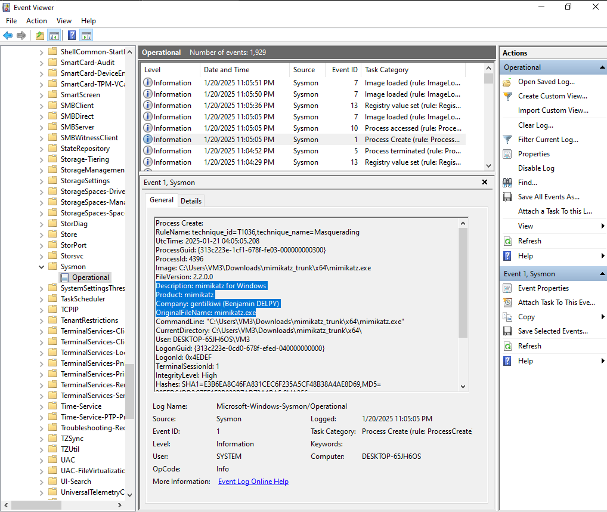
Task: Expand the TaskScheduler folder in tree
Action: [x=42, y=299]
